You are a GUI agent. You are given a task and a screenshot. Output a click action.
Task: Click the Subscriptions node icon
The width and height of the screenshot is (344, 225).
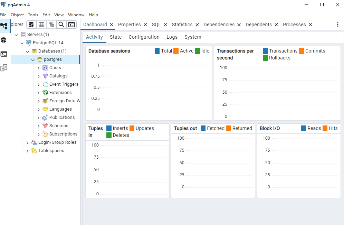point(45,134)
